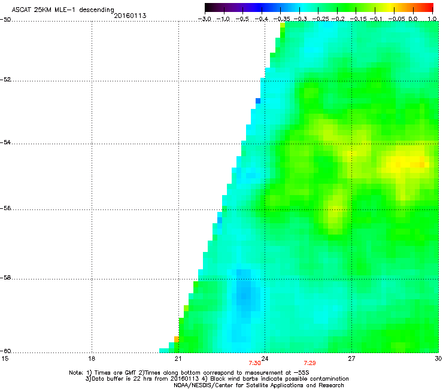
Task: Select the date '20160113' under the plot title
Action: pos(130,16)
